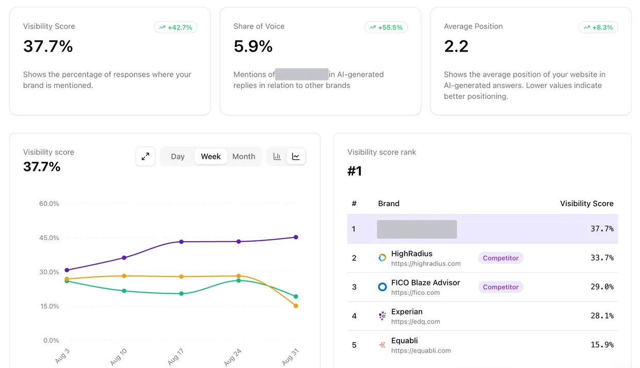Click the 45.0% y-axis label
Screen dimensions: 640x368
[49, 238]
